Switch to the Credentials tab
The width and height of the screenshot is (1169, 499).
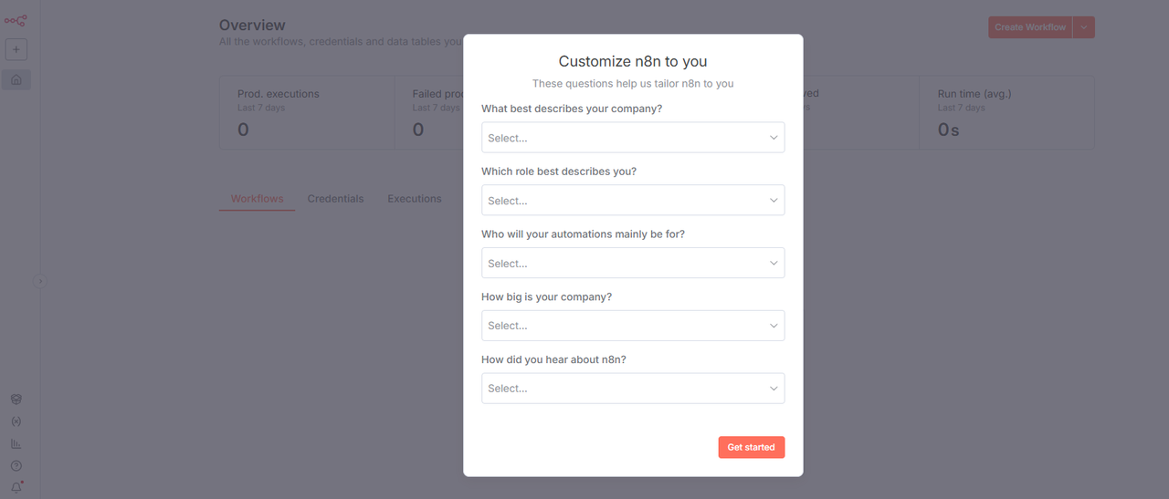pyautogui.click(x=335, y=199)
